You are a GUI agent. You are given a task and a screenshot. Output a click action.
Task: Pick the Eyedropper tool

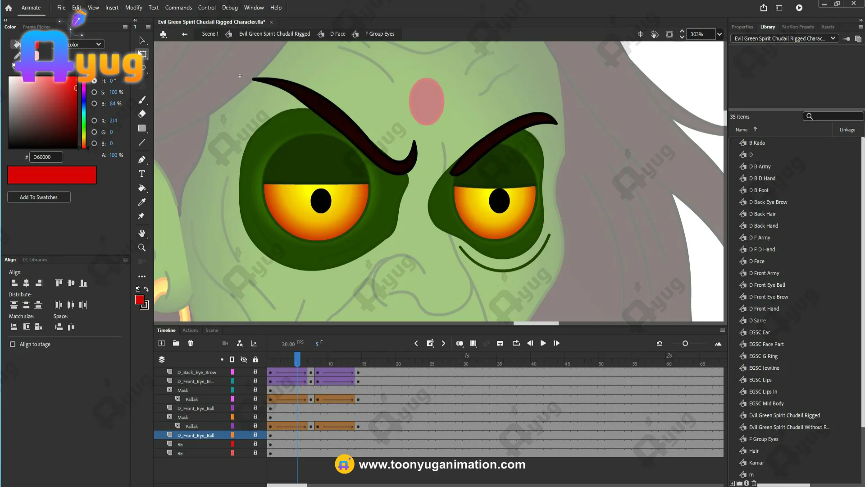pyautogui.click(x=142, y=202)
